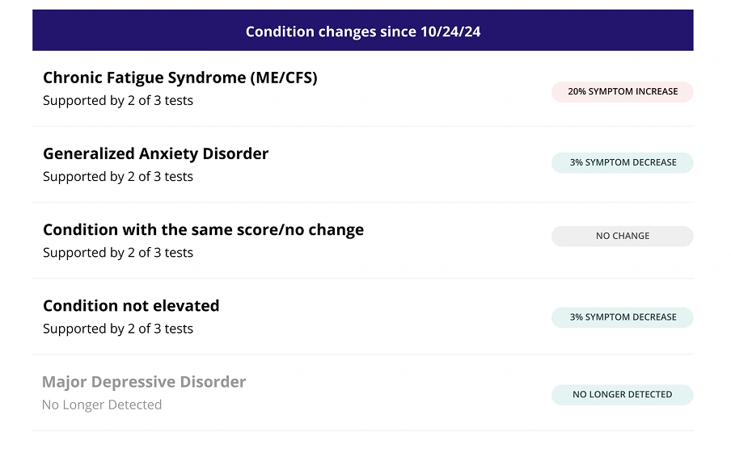Click the NO CHANGE badge
The width and height of the screenshot is (731, 470).
pos(623,236)
